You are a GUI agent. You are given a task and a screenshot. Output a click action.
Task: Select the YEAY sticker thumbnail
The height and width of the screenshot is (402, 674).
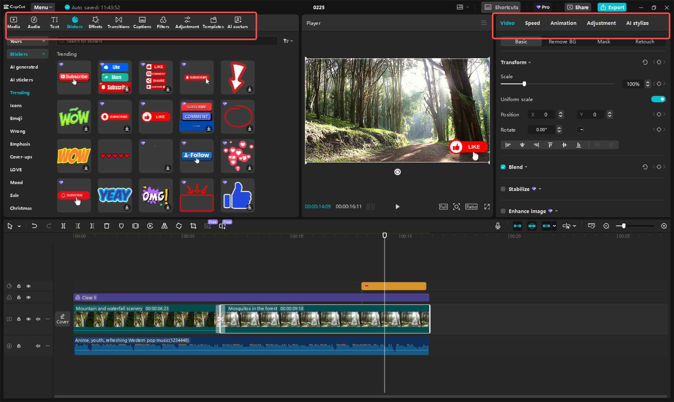pos(115,195)
